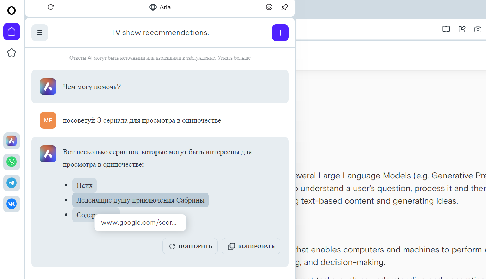Open Aria AI icon in sidebar
The width and height of the screenshot is (486, 279).
[x=12, y=141]
